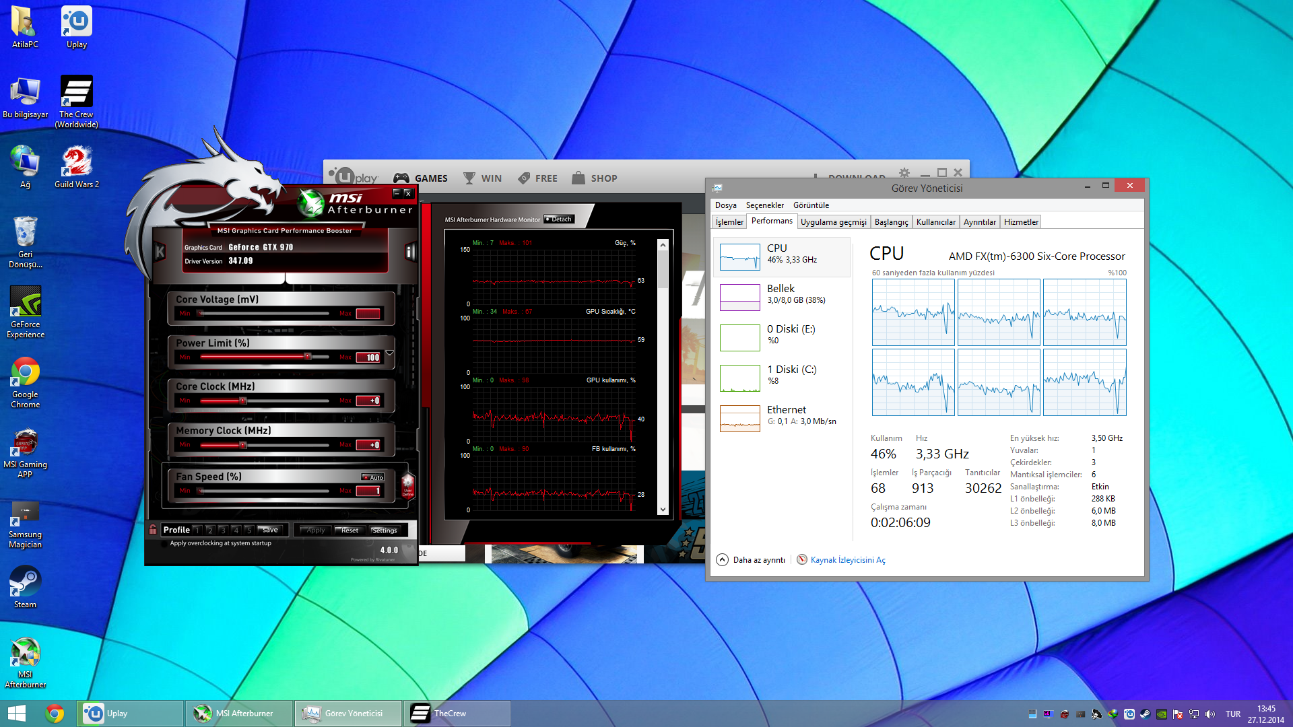
Task: Open the Ağ network desktop icon
Action: click(x=25, y=167)
